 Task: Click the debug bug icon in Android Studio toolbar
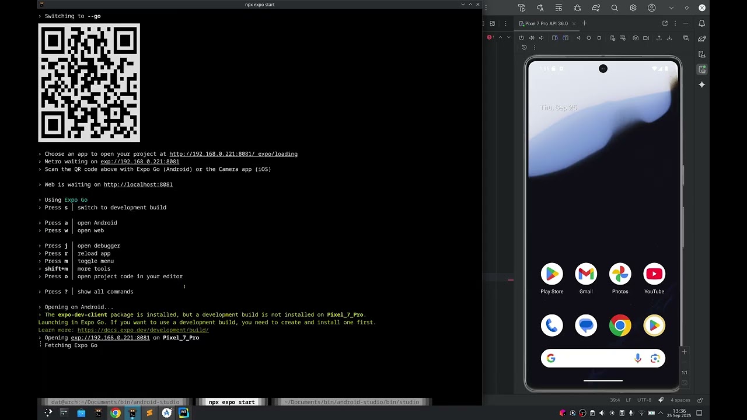point(577,8)
